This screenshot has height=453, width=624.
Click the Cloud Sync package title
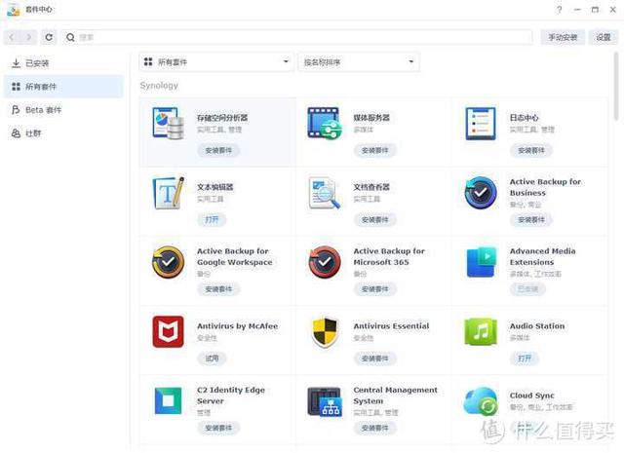[532, 396]
